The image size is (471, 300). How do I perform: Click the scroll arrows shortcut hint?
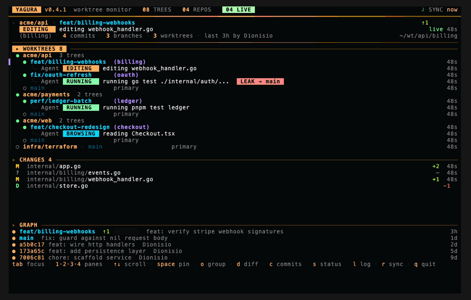[130, 264]
